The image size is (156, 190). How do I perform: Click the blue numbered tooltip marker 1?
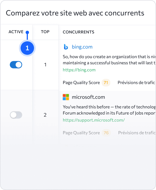click(27, 48)
